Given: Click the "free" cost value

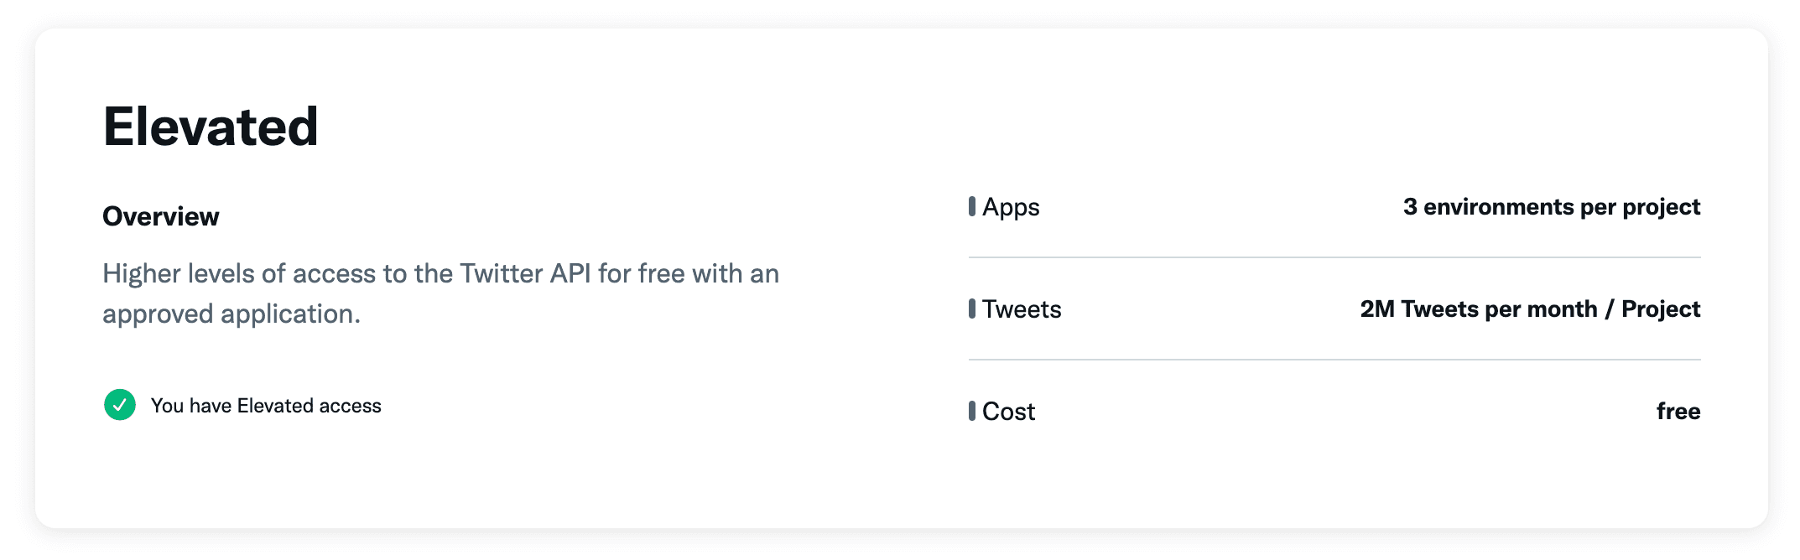Looking at the screenshot, I should [1678, 411].
